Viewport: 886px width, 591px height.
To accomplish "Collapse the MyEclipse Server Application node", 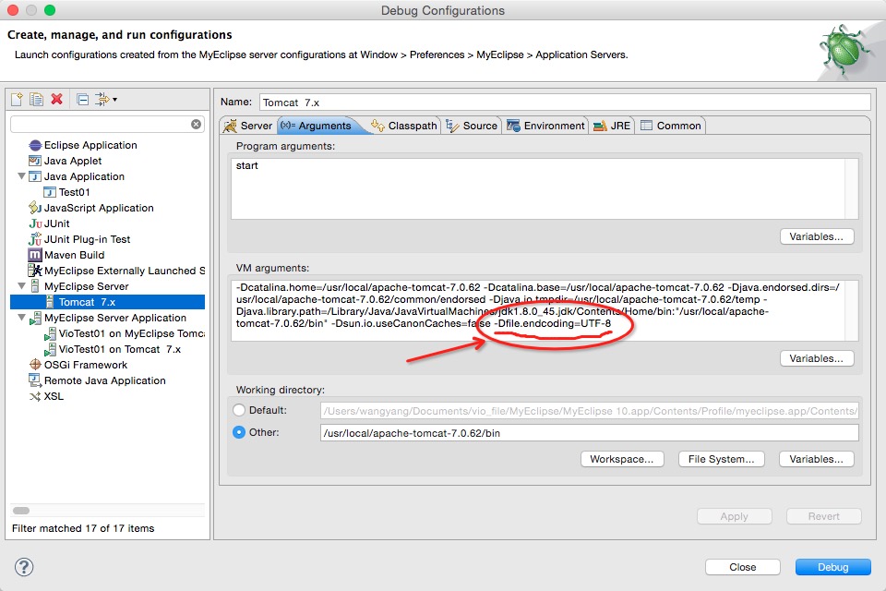I will (x=21, y=318).
